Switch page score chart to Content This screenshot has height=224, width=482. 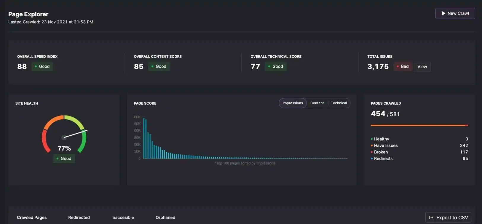(x=317, y=103)
